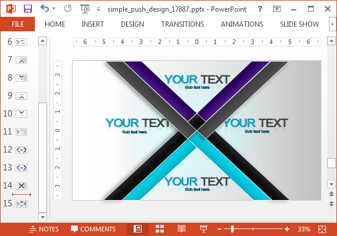Switch to the TRANSITIONS tab

(182, 24)
